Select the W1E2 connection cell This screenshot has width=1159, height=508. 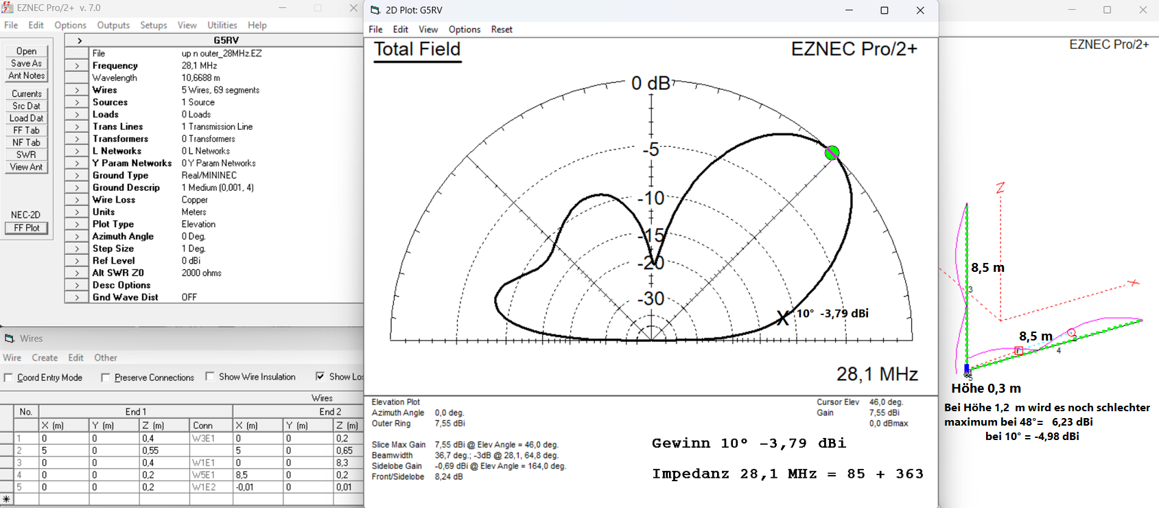211,487
